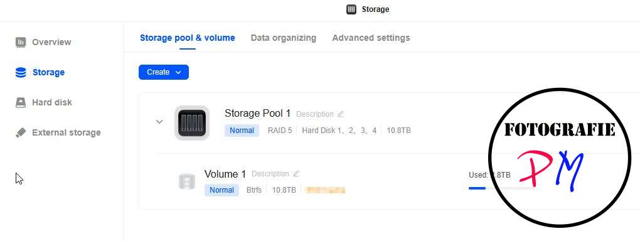The height and width of the screenshot is (241, 640).
Task: Open the Overview sidebar icon
Action: (21, 42)
